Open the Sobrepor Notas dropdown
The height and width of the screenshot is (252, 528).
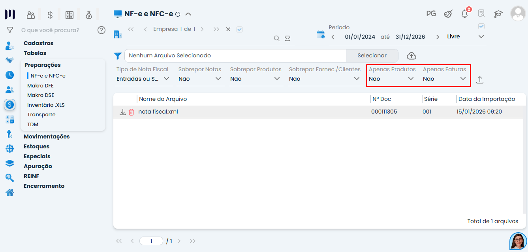200,79
